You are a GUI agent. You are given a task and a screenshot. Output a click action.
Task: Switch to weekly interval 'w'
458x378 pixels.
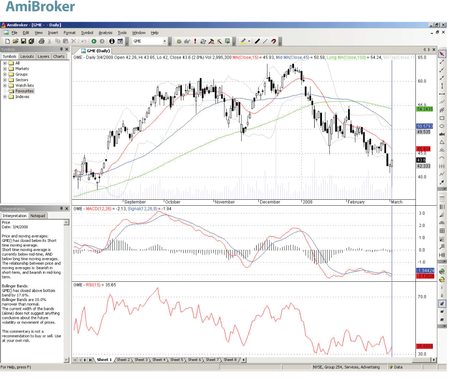click(442, 312)
